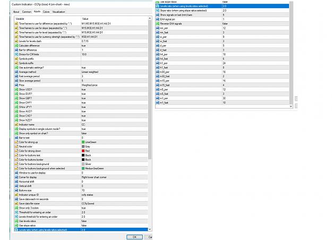
Task: Toggle 'Use levels ratios' false value
Action: click(x=114, y=221)
